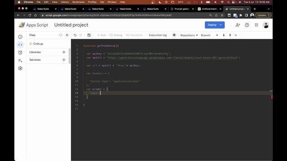The width and height of the screenshot is (287, 161).
Task: Open the Chrome File menu
Action: click(x=39, y=2)
